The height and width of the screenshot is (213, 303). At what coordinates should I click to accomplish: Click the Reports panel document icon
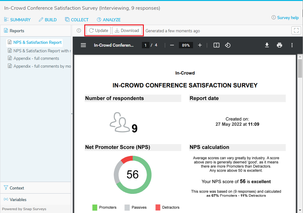point(6,30)
